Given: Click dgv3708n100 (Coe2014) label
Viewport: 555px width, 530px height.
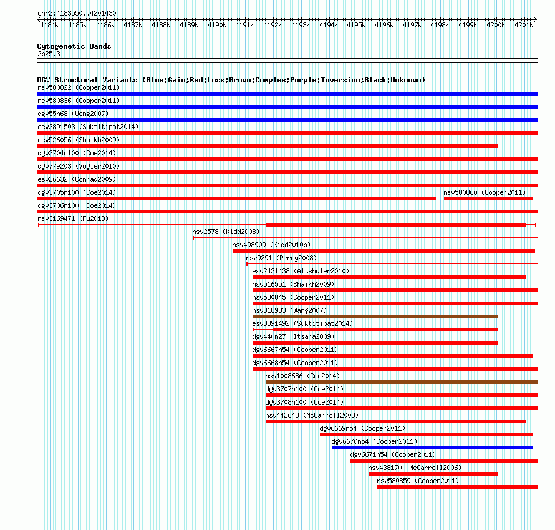Looking at the screenshot, I should click(304, 402).
